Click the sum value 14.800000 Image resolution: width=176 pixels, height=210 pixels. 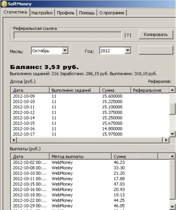tap(112, 129)
